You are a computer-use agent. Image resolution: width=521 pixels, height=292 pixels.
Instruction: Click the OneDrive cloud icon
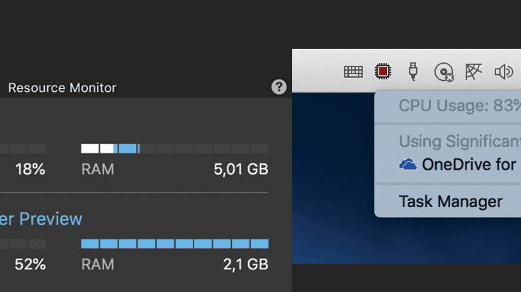coord(408,165)
